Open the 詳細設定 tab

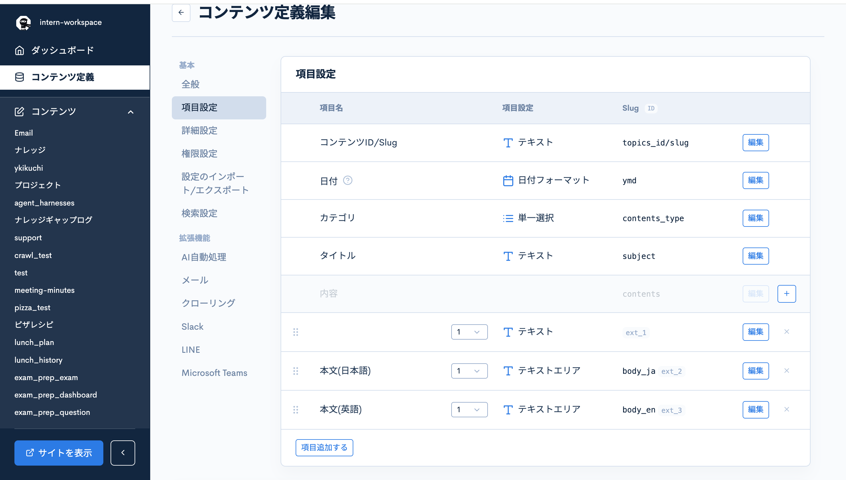[x=219, y=130]
